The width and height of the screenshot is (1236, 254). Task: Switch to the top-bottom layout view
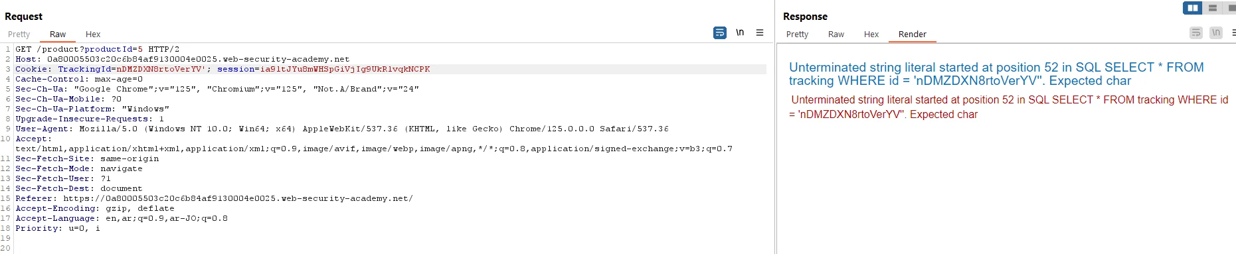tap(1213, 8)
